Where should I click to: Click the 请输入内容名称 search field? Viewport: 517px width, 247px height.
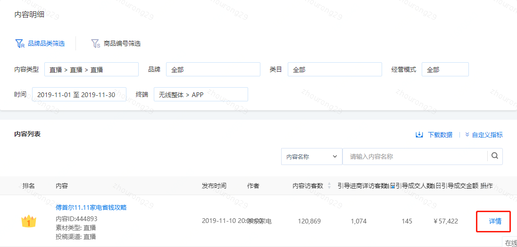415,156
